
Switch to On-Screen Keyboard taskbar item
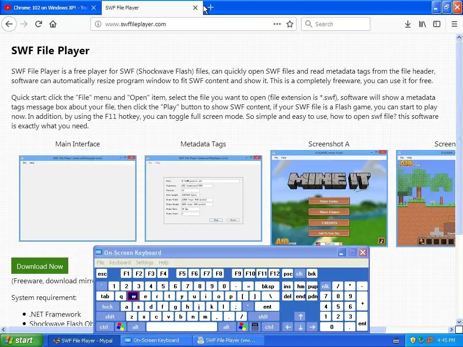(156, 340)
